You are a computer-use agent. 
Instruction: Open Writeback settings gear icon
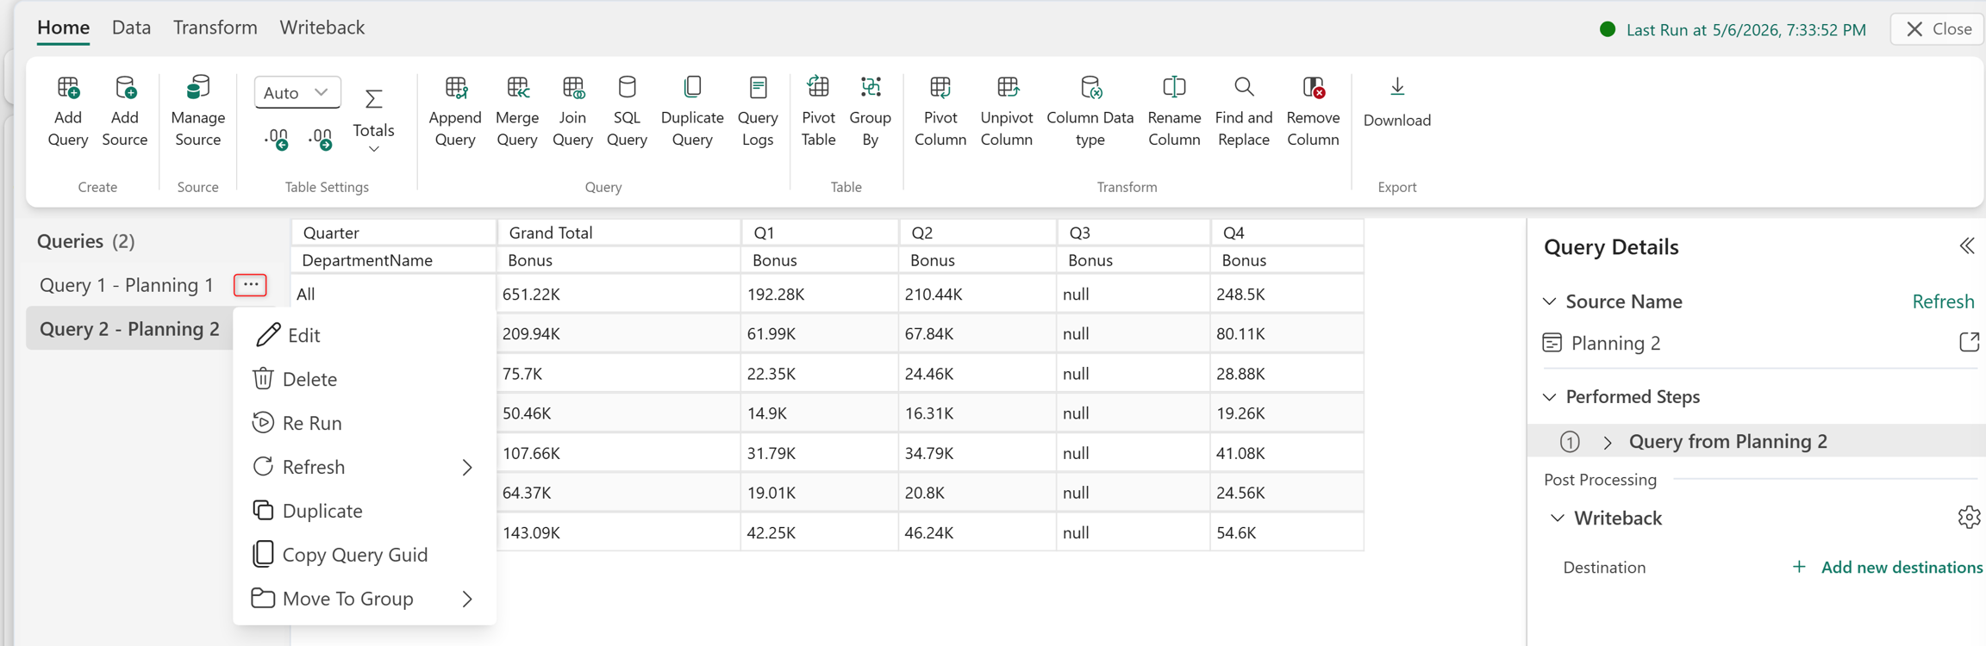coord(1969,518)
